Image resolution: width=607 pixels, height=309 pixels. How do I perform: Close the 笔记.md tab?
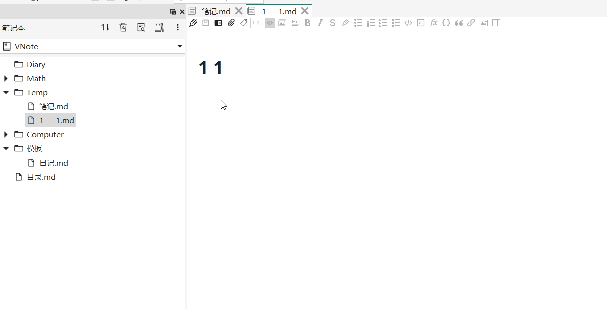click(x=239, y=11)
